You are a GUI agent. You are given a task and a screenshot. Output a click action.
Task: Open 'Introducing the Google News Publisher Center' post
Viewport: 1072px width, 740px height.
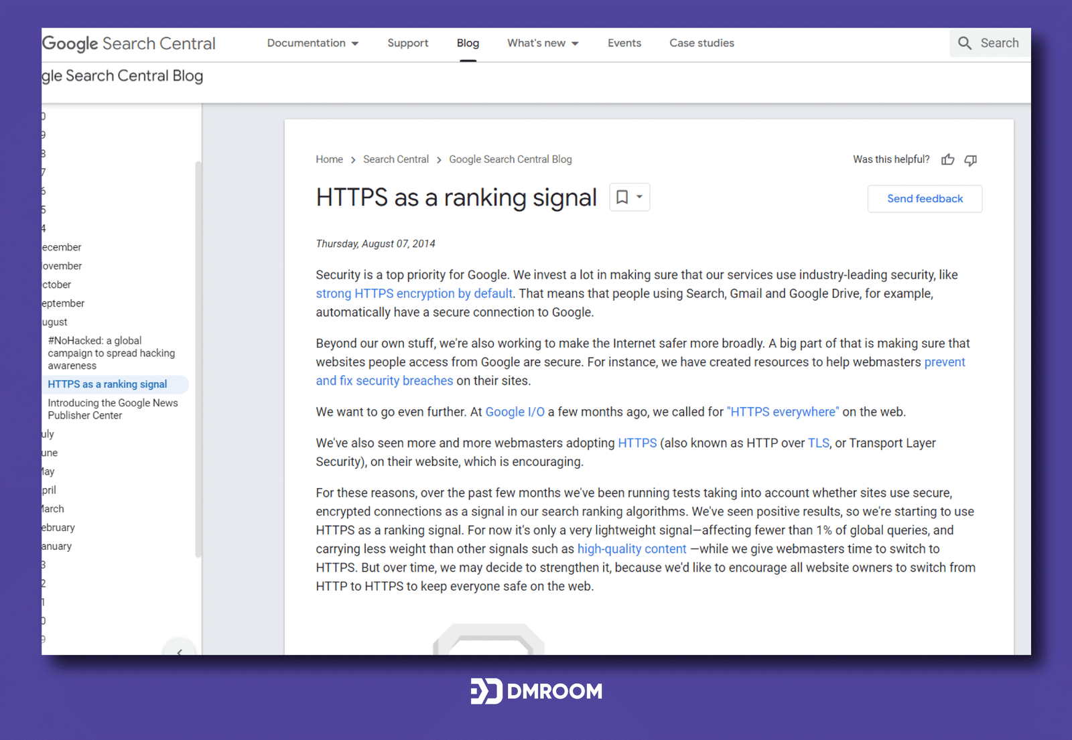[113, 409]
